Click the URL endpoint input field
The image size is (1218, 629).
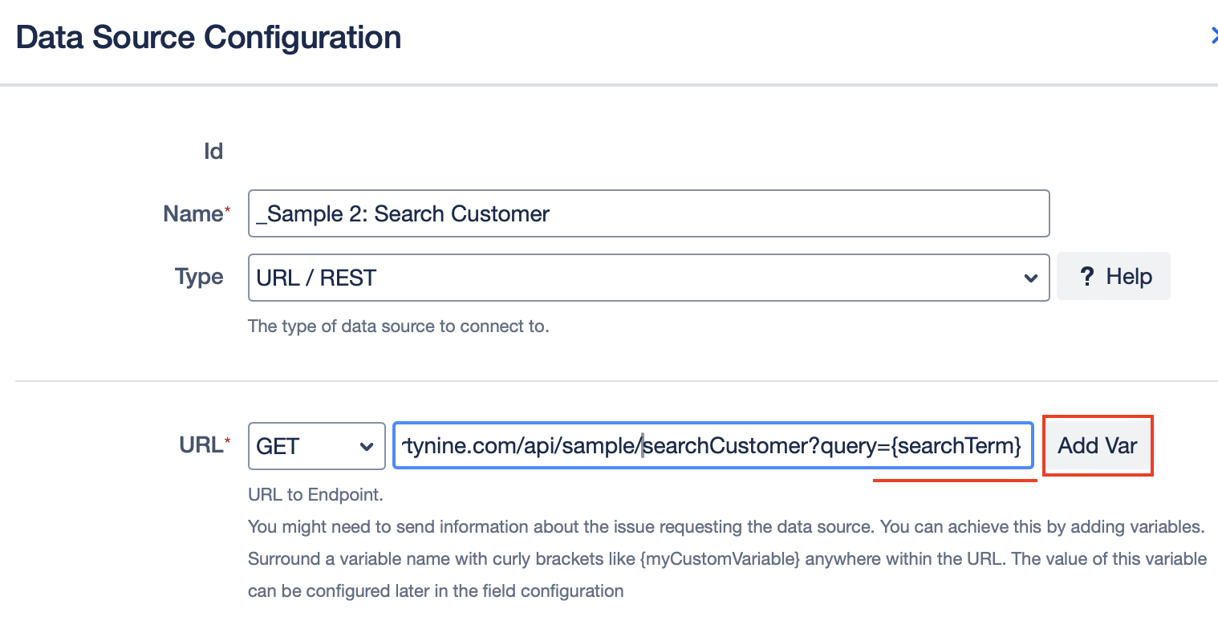(x=713, y=446)
